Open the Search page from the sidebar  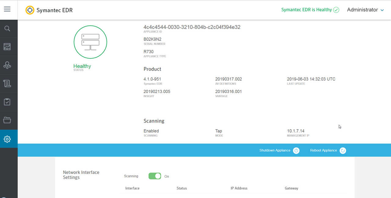[7, 29]
